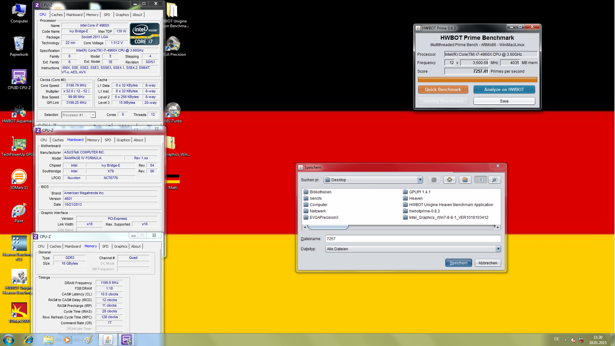Click the Stability Benchmark button
This screenshot has height=346, width=615.
pos(443,101)
